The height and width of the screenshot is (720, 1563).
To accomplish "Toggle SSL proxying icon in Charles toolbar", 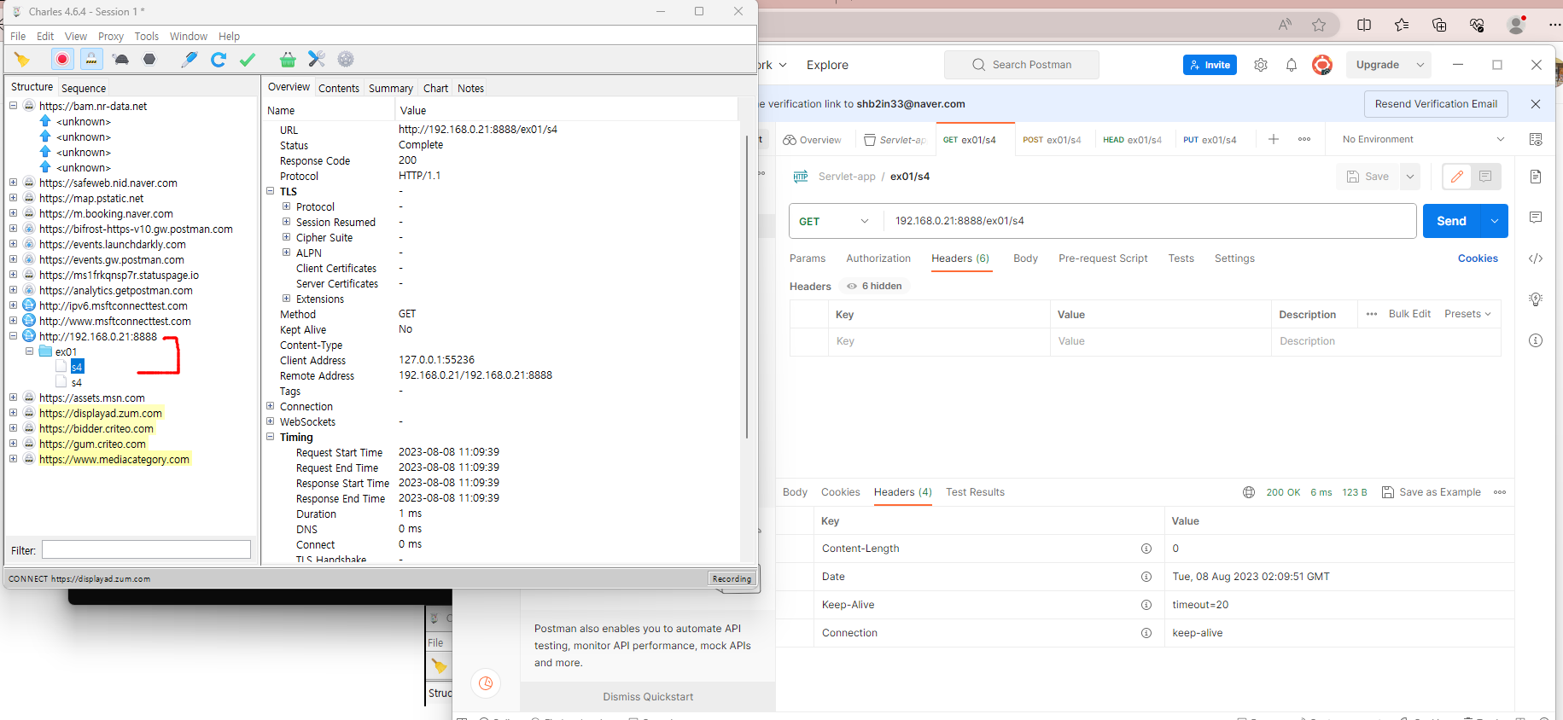I will 91,59.
